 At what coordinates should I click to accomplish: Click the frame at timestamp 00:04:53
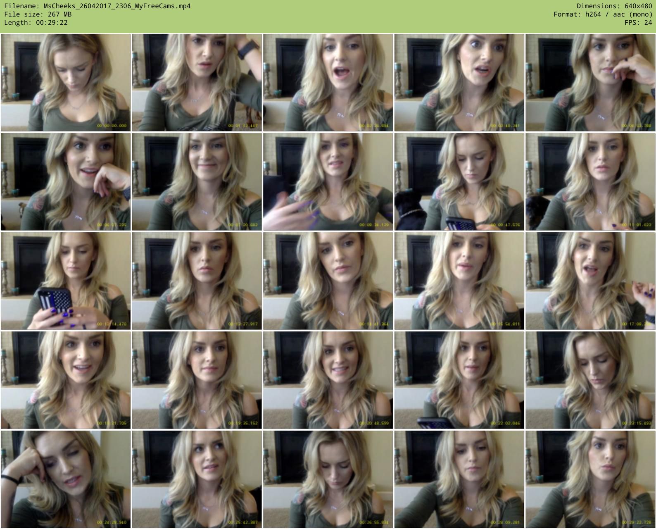point(590,83)
